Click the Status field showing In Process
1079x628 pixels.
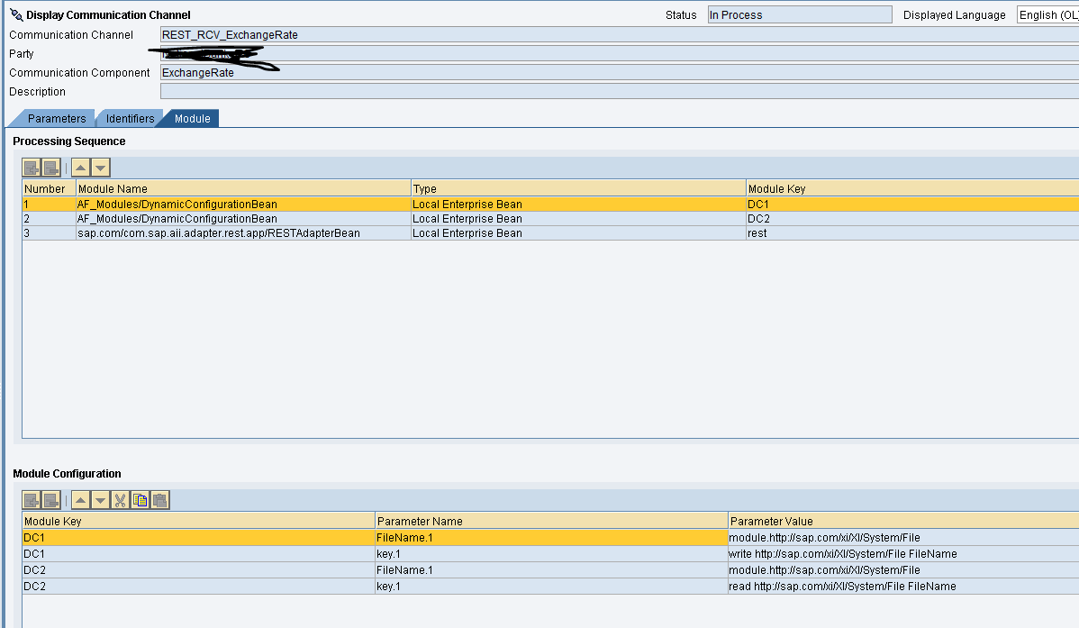click(x=800, y=14)
